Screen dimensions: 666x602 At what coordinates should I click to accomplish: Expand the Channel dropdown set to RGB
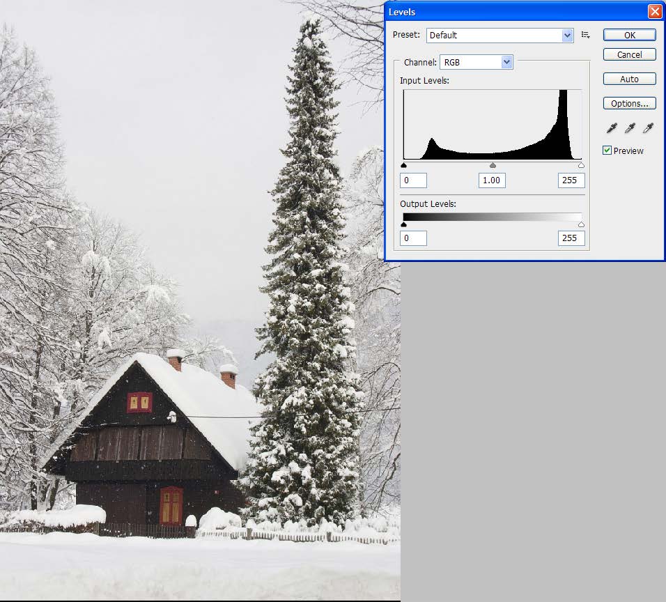pyautogui.click(x=477, y=62)
